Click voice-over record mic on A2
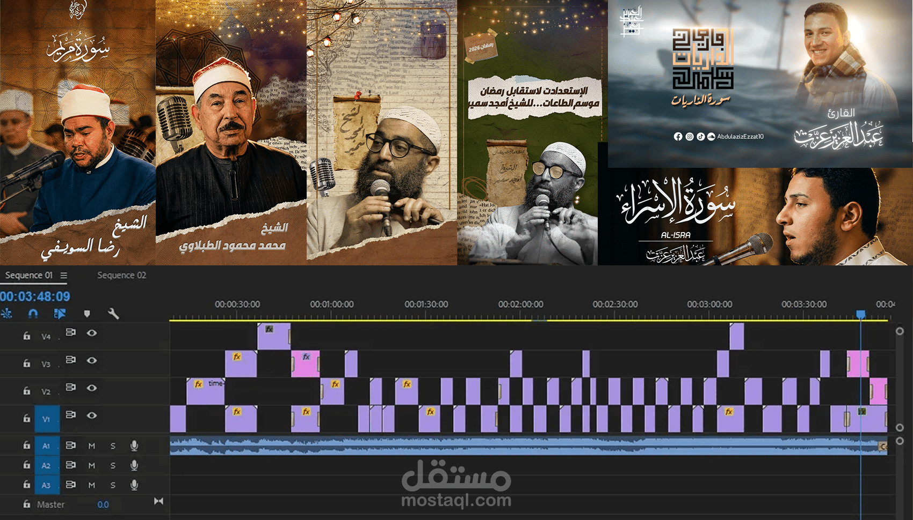The height and width of the screenshot is (520, 913). [x=134, y=465]
